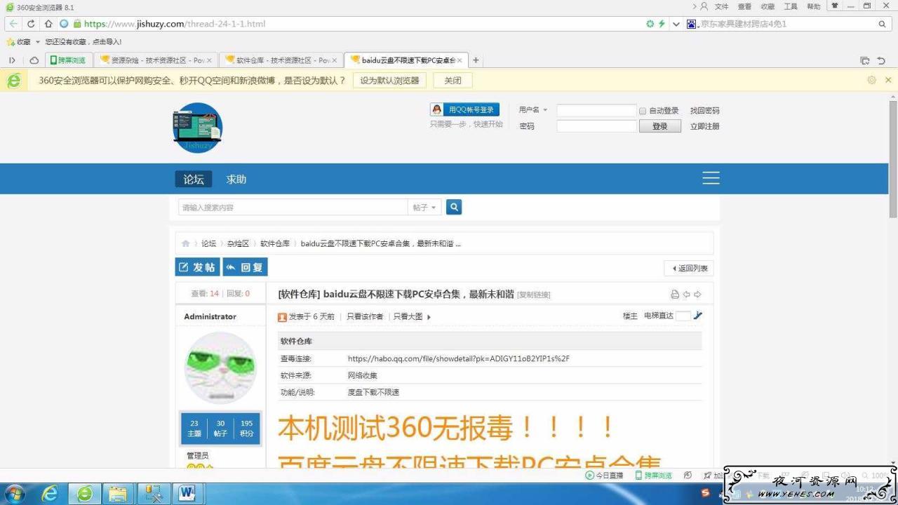
Task: Click the Jishuzy forum logo
Action: pos(197,128)
